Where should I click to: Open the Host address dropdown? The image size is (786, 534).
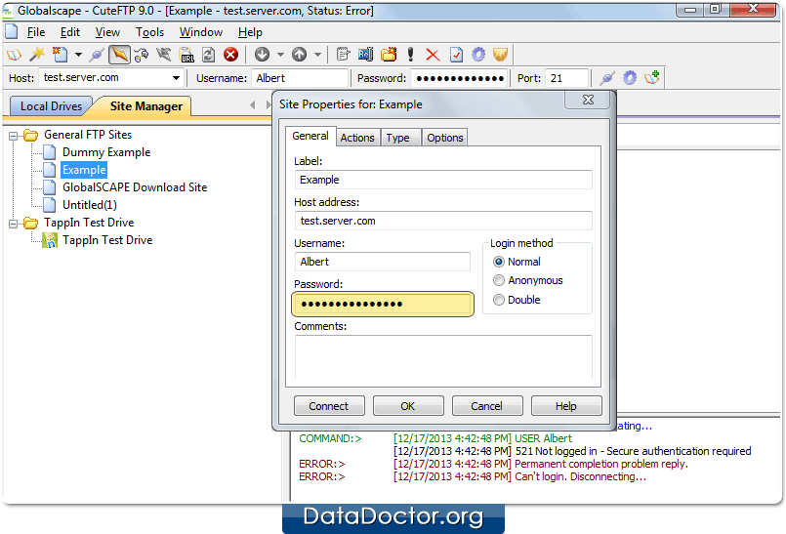coord(176,78)
